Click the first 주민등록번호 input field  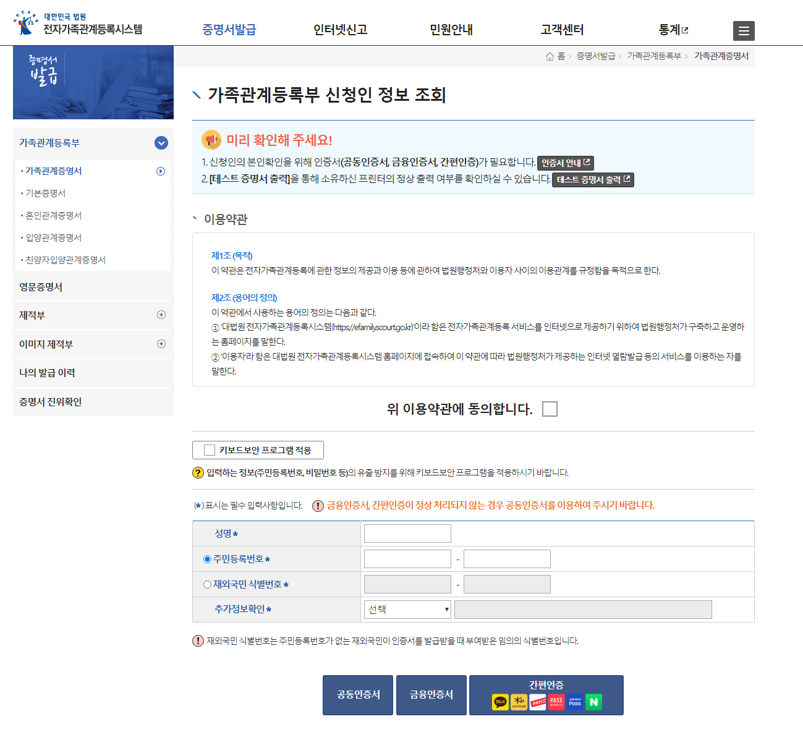pyautogui.click(x=407, y=559)
